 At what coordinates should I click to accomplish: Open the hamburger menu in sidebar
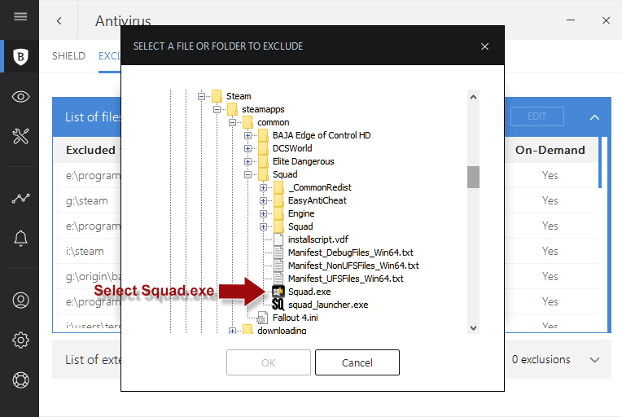coord(20,16)
